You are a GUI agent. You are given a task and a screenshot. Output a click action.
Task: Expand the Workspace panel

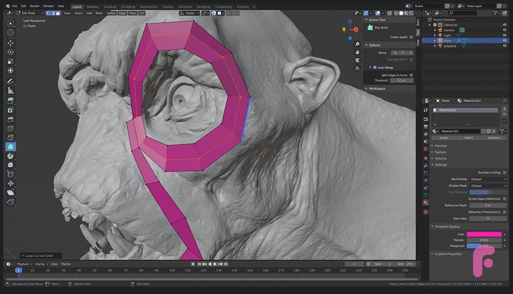click(x=377, y=88)
